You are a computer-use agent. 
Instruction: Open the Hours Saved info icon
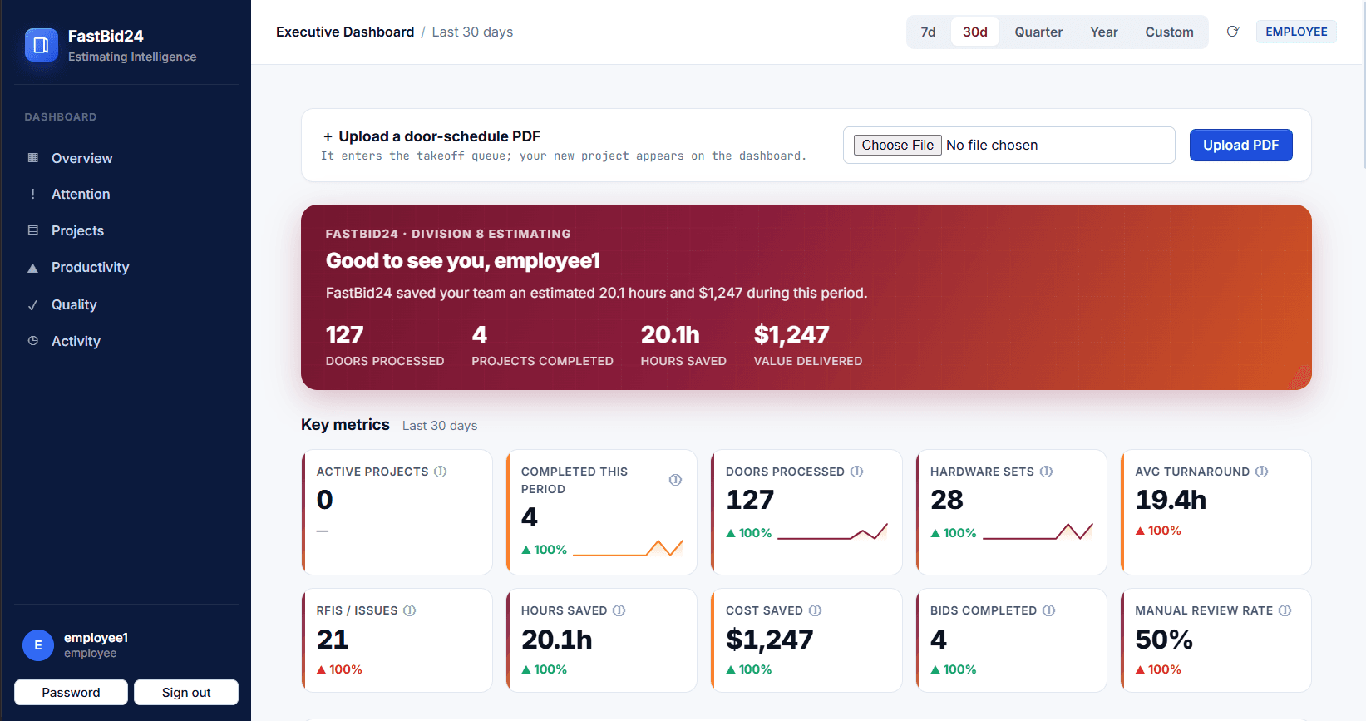pos(619,610)
